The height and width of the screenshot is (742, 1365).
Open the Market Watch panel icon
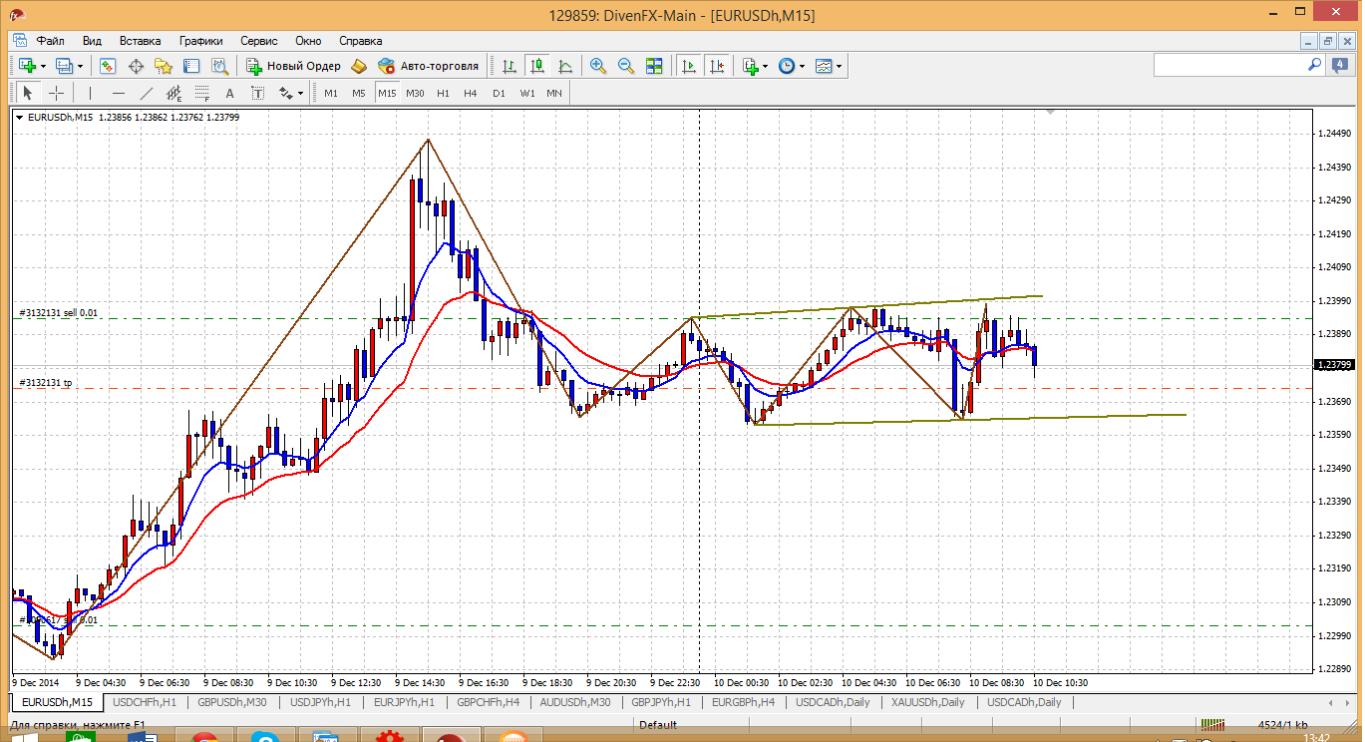108,66
